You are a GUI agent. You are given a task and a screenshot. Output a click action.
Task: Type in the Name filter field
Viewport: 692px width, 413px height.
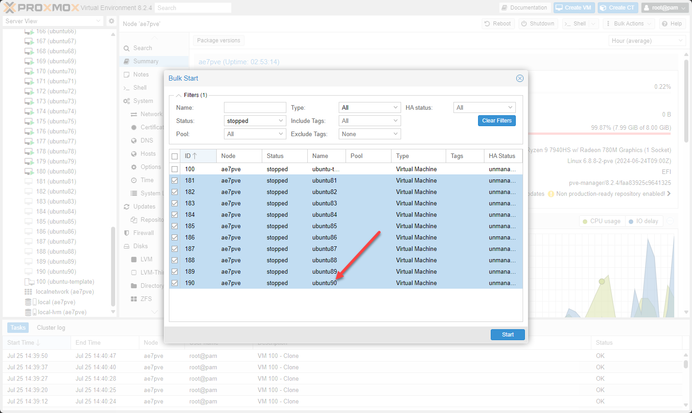(x=254, y=107)
